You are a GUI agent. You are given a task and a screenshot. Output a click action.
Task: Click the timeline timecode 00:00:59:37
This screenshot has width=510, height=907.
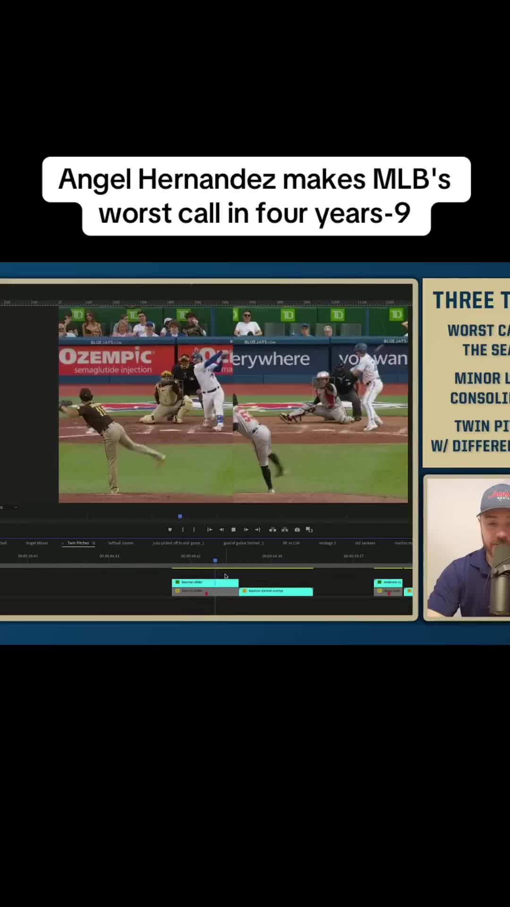354,556
